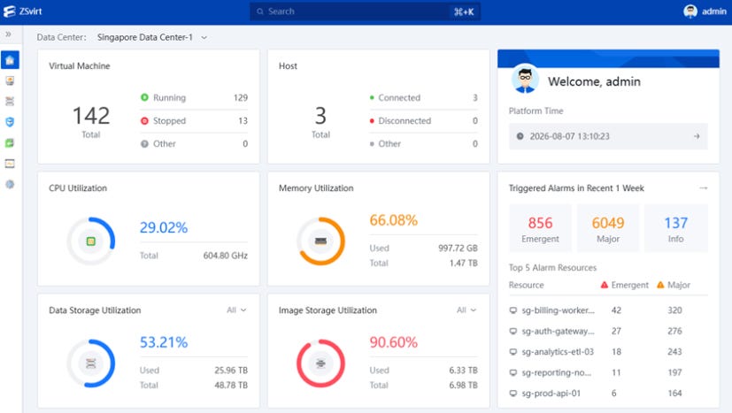Screen dimensions: 732x413
Task: Expand the collapsed sidebar with double chevron
Action: coord(8,34)
